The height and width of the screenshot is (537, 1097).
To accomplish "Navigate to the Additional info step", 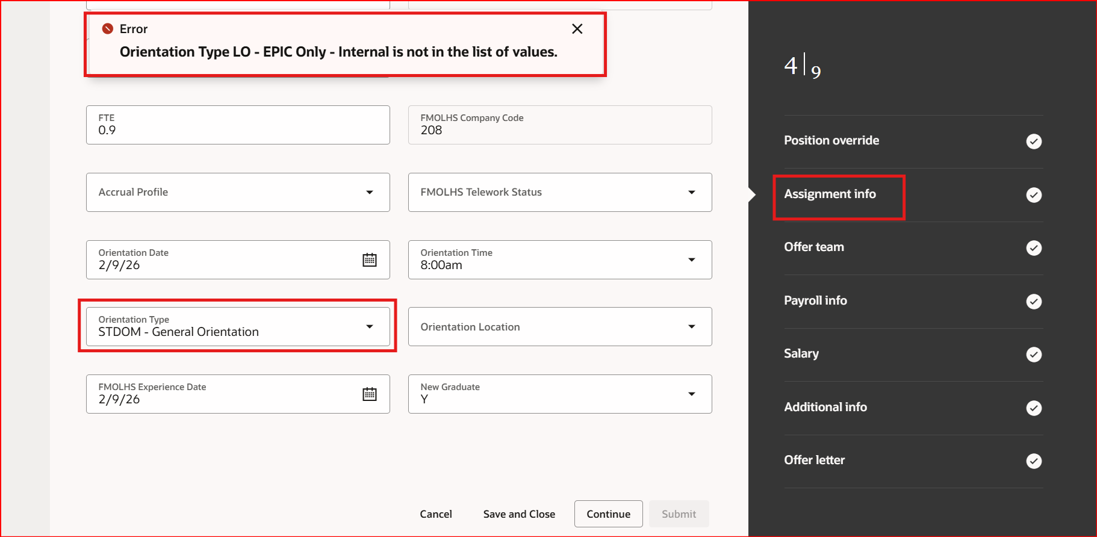I will tap(825, 407).
